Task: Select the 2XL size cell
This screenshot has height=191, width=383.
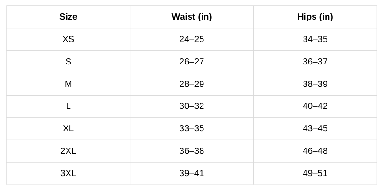Action: (x=68, y=151)
